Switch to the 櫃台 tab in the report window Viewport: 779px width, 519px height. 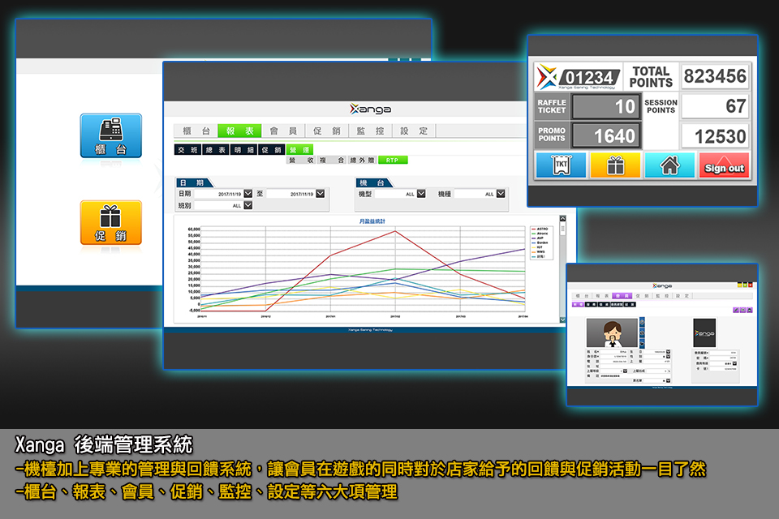coord(196,131)
